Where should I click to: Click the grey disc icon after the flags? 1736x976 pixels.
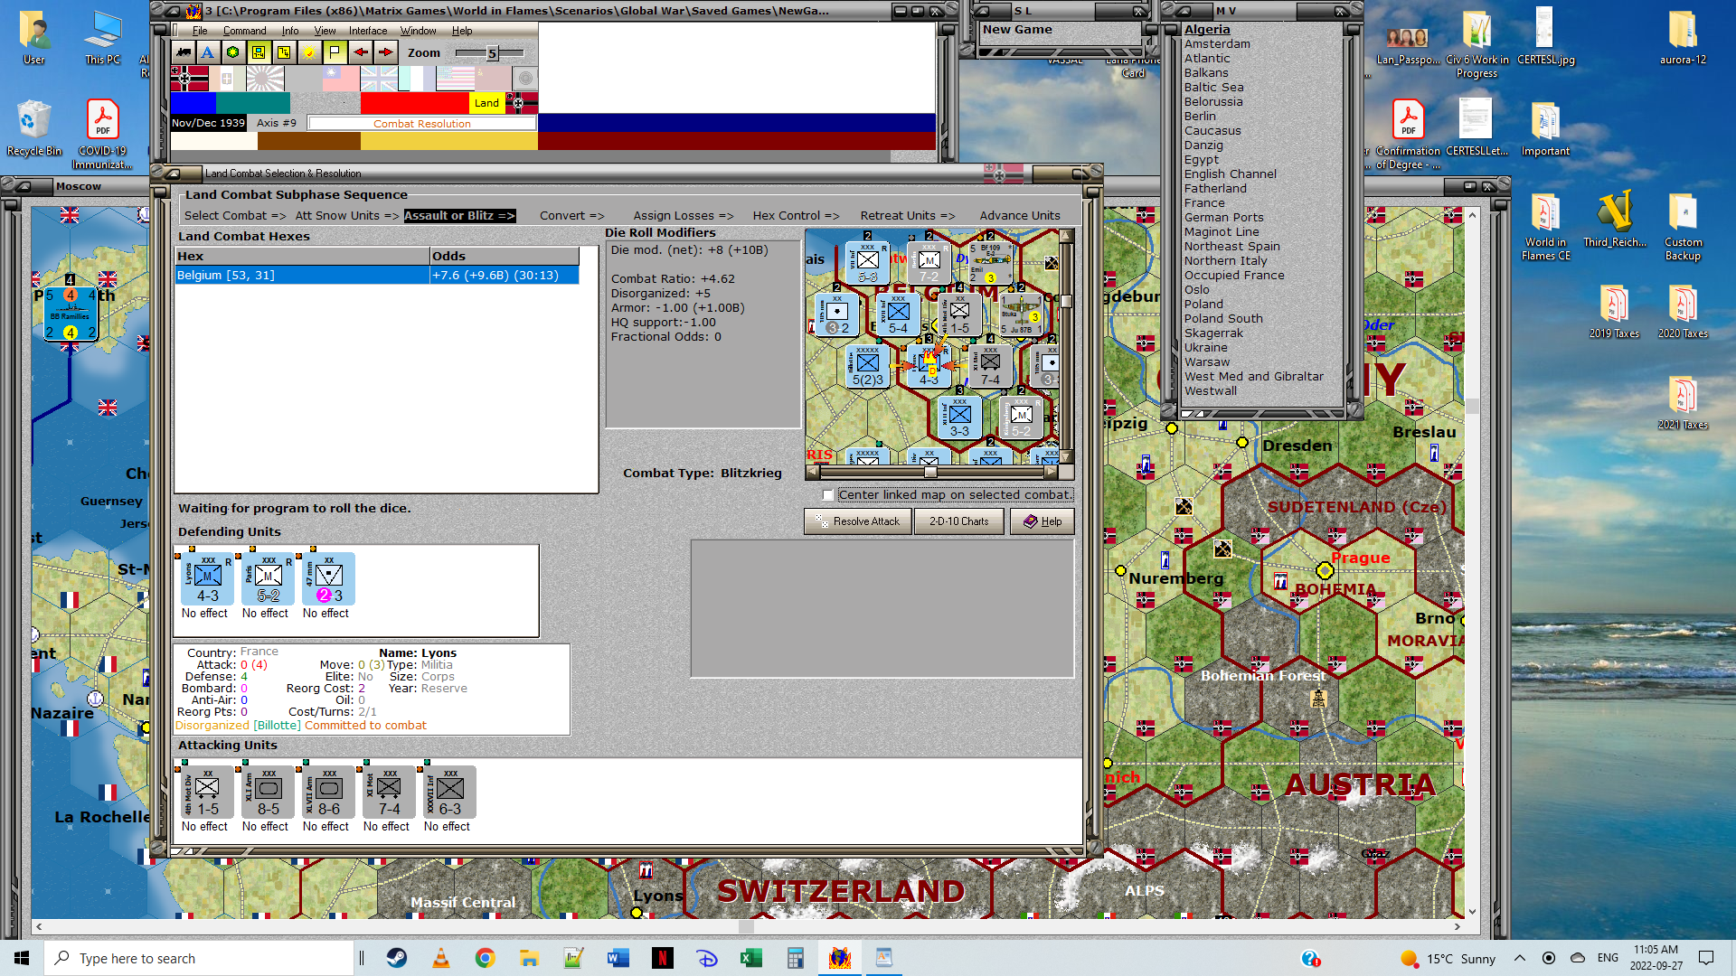point(525,79)
